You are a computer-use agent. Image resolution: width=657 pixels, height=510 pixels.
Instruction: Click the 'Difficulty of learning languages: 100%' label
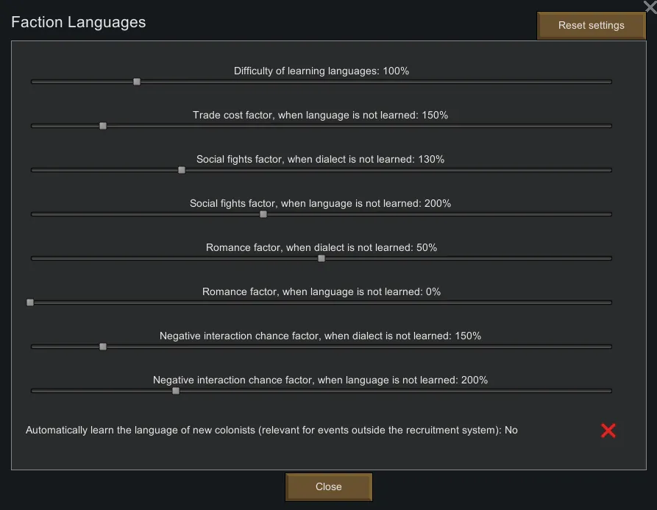point(321,71)
